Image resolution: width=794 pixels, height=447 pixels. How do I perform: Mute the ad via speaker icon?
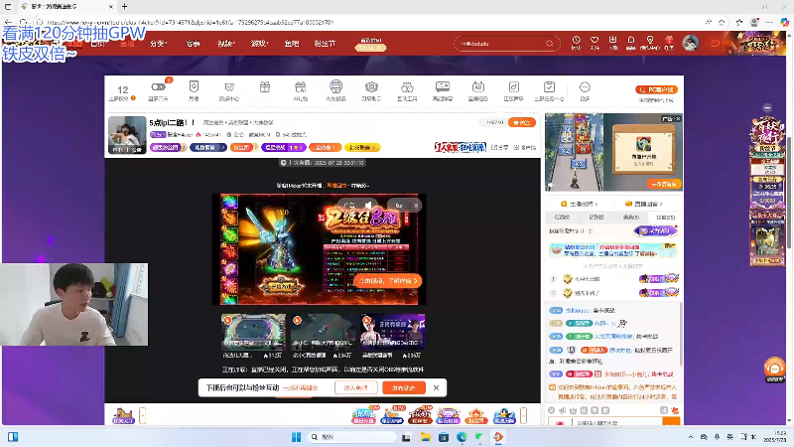click(368, 206)
